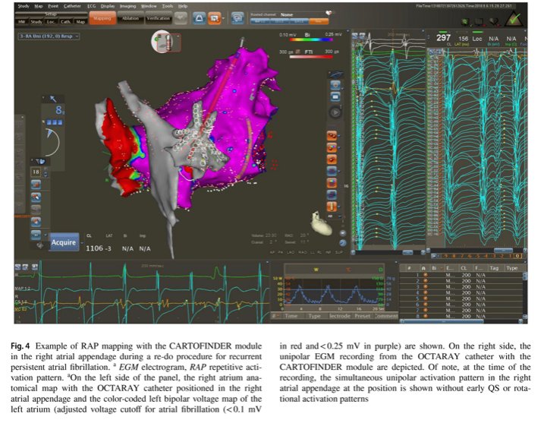
Task: Open the ECG menu
Action: pyautogui.click(x=91, y=6)
